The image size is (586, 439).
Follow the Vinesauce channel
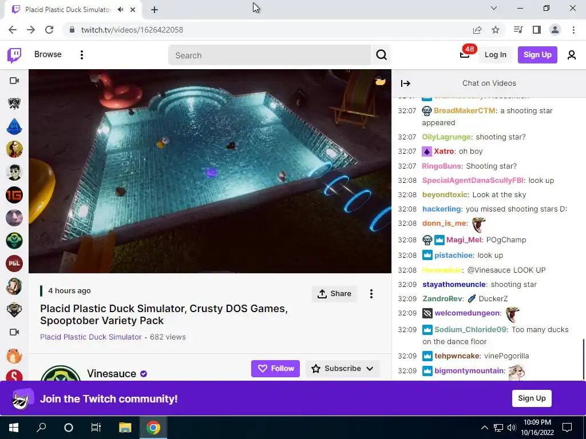tap(275, 369)
